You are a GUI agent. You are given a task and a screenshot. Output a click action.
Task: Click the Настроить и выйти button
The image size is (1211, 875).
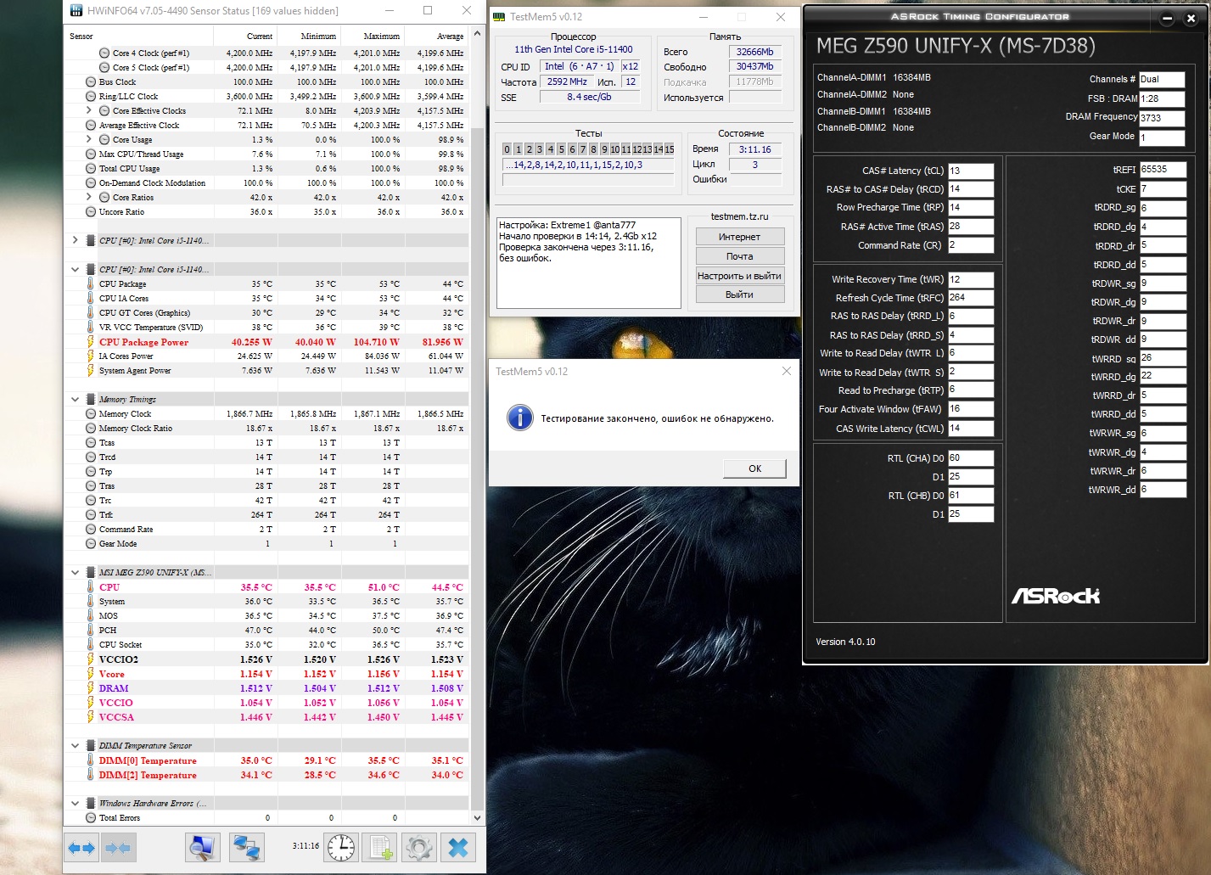click(740, 276)
